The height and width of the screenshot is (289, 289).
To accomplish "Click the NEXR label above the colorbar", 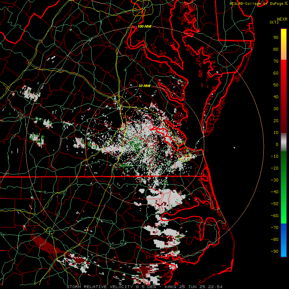I will pos(282,19).
